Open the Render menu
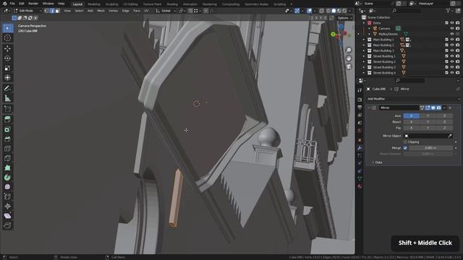 tap(33, 4)
